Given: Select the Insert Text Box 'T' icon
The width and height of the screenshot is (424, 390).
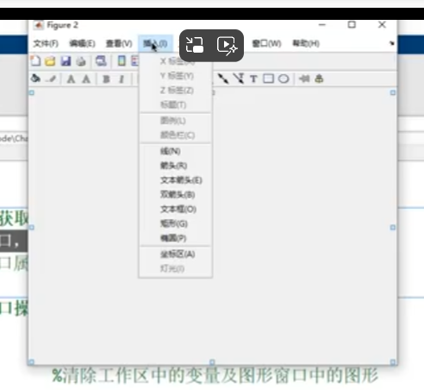Looking at the screenshot, I should pos(253,79).
